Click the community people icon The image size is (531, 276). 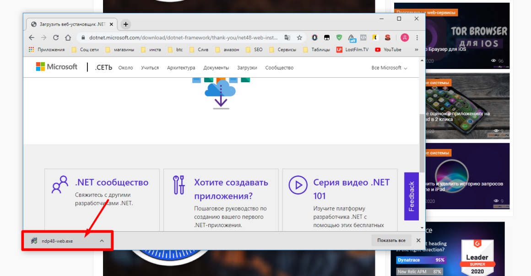pos(60,185)
